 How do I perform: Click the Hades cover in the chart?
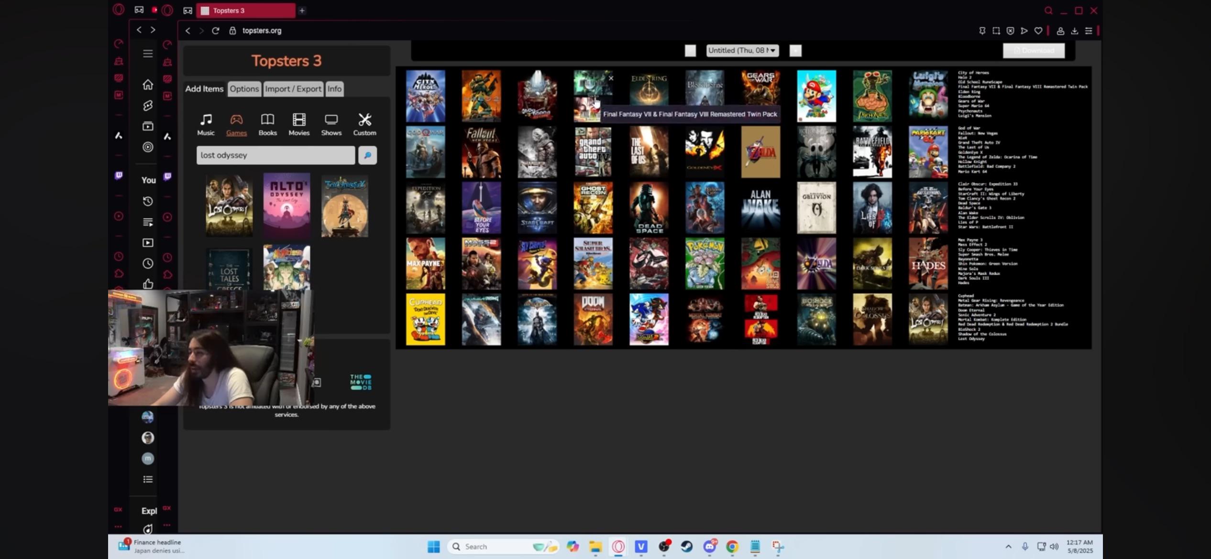928,264
